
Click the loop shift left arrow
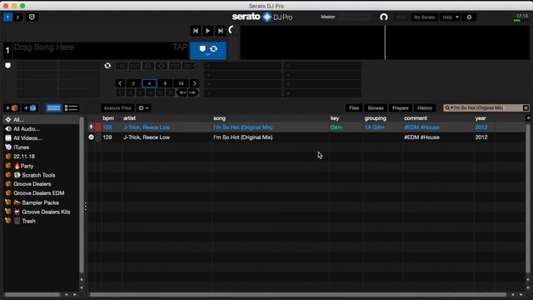182,92
